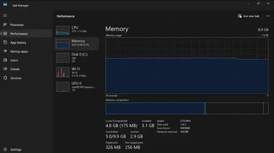Click Run new task button
This screenshot has width=274, height=153.
[249, 16]
